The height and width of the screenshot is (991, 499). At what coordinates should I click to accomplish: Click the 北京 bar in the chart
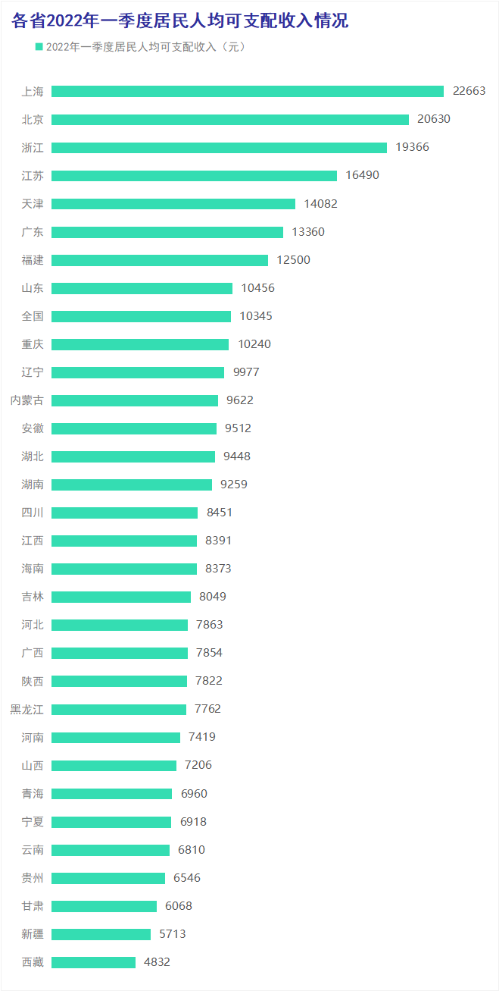(x=229, y=119)
